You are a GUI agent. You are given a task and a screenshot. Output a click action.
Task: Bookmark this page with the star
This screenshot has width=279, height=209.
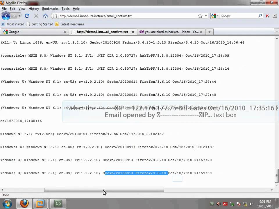(200, 16)
